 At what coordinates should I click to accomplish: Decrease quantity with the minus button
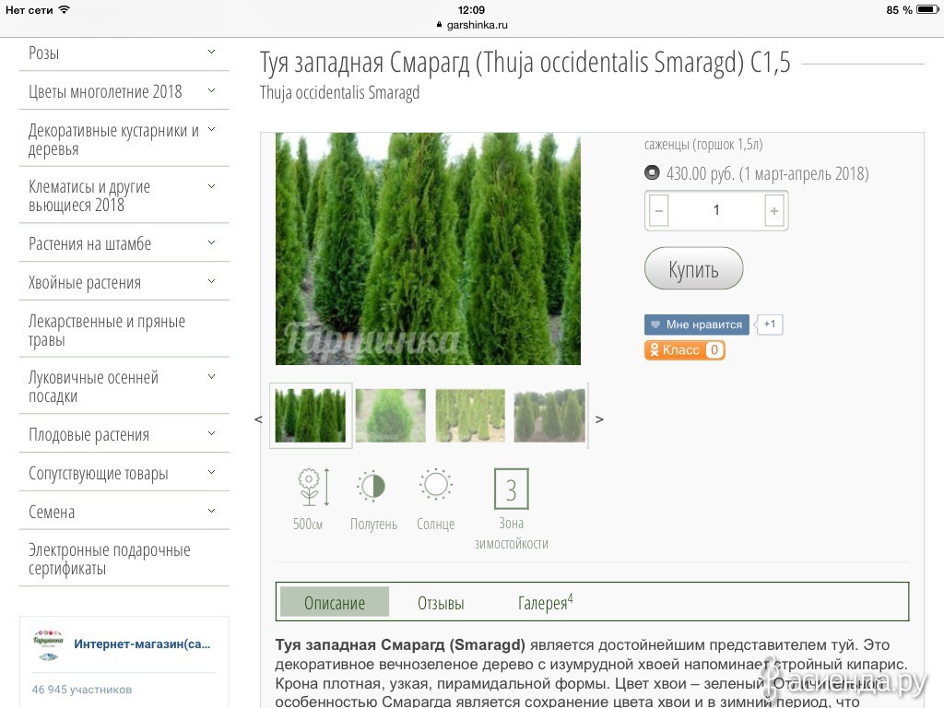coord(658,211)
